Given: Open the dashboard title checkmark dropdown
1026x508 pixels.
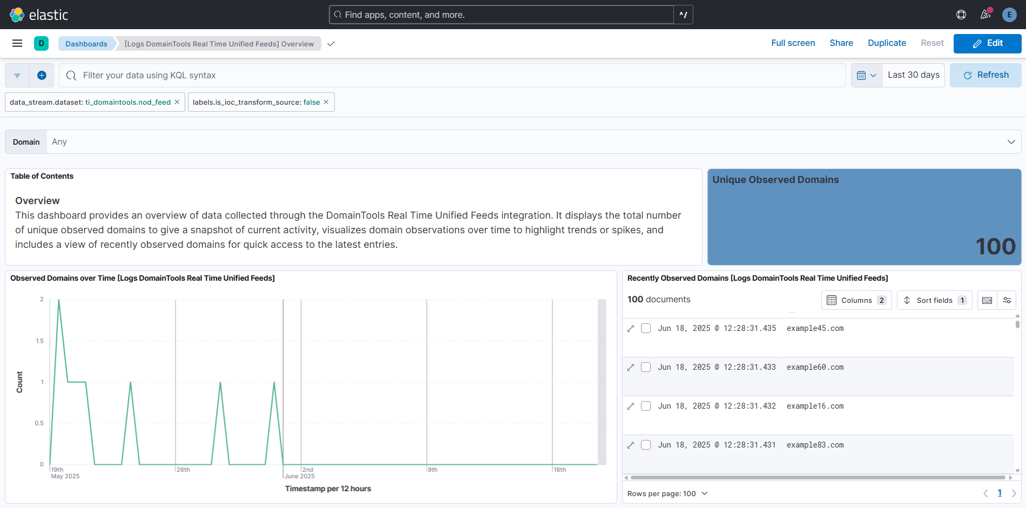Looking at the screenshot, I should click(331, 44).
